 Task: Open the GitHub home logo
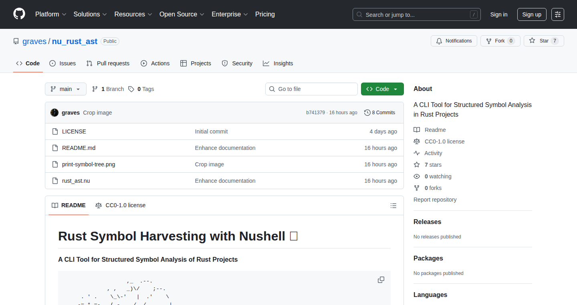click(x=19, y=14)
